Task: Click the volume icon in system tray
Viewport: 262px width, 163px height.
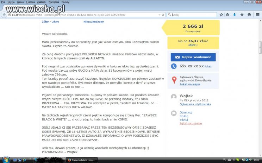Action: (250, 160)
